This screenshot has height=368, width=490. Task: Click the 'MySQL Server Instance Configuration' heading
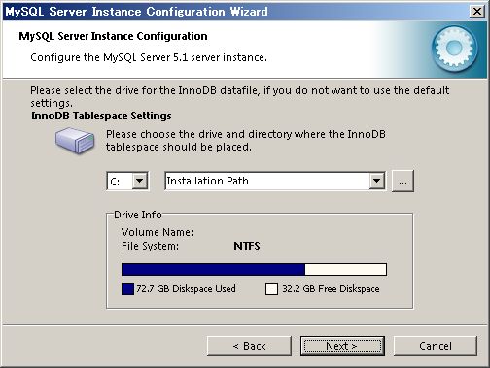[113, 36]
